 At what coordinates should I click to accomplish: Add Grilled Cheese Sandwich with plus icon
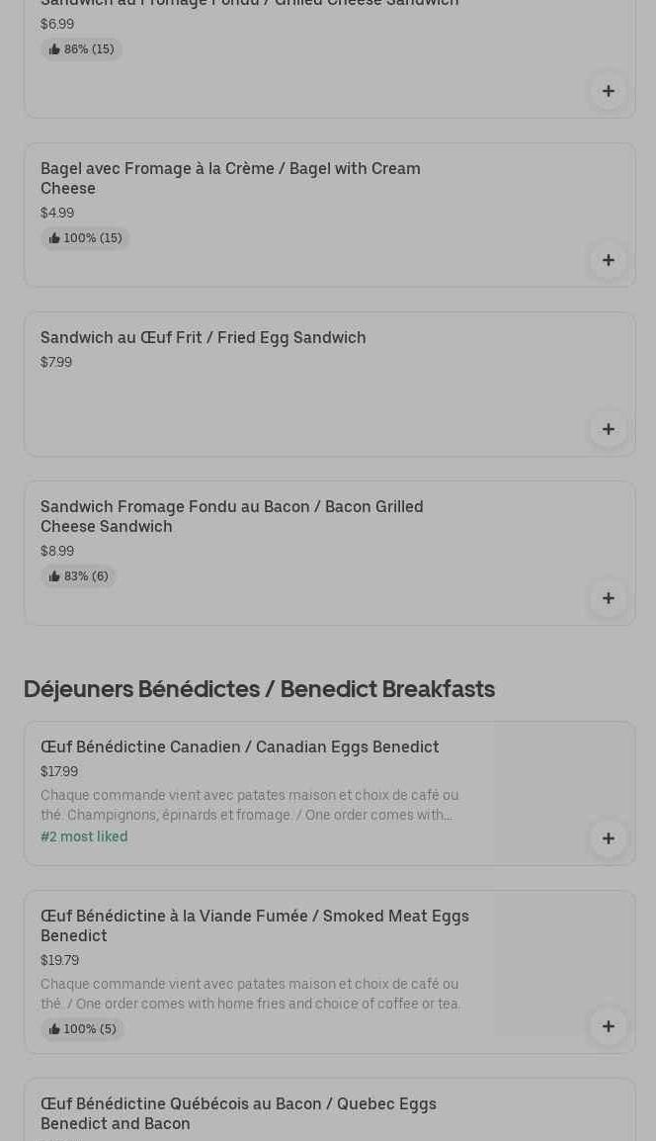coord(608,91)
